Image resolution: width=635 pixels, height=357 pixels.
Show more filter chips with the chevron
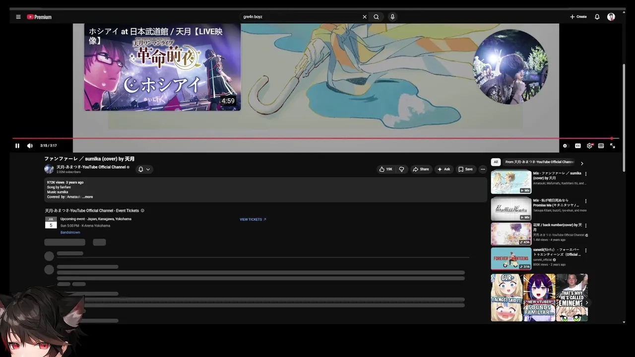[582, 163]
